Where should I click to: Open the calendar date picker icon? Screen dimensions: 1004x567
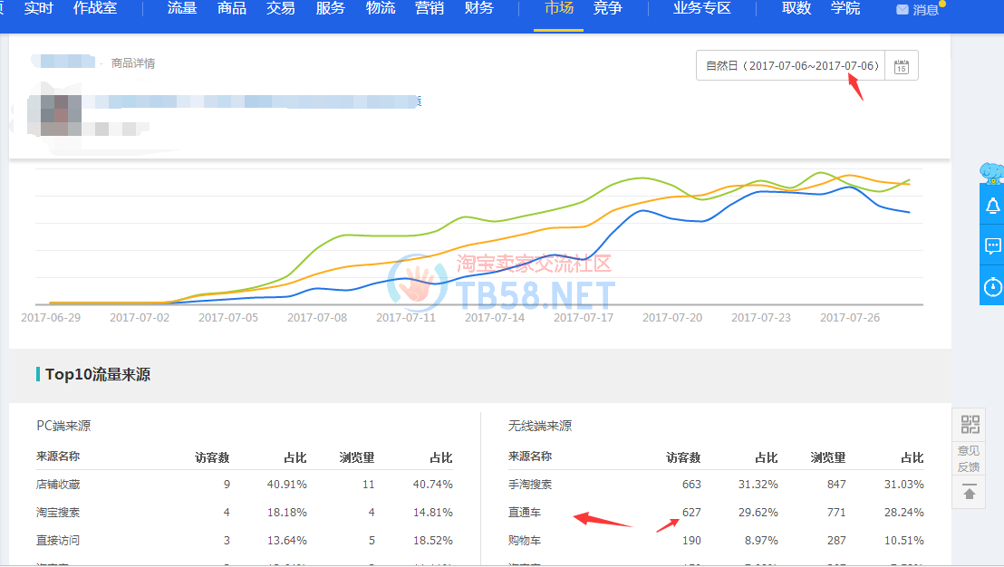click(901, 66)
